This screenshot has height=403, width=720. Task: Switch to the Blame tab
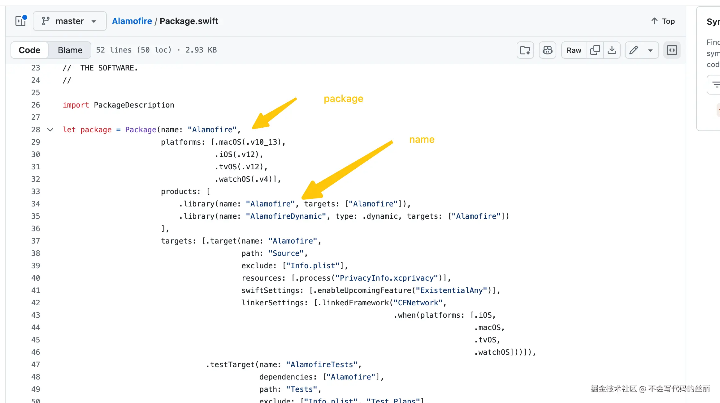(70, 50)
